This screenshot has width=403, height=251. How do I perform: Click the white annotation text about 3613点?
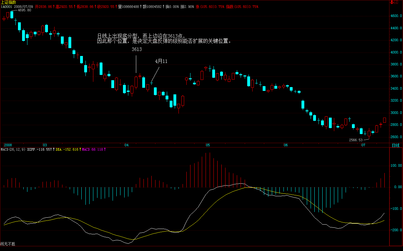point(164,38)
